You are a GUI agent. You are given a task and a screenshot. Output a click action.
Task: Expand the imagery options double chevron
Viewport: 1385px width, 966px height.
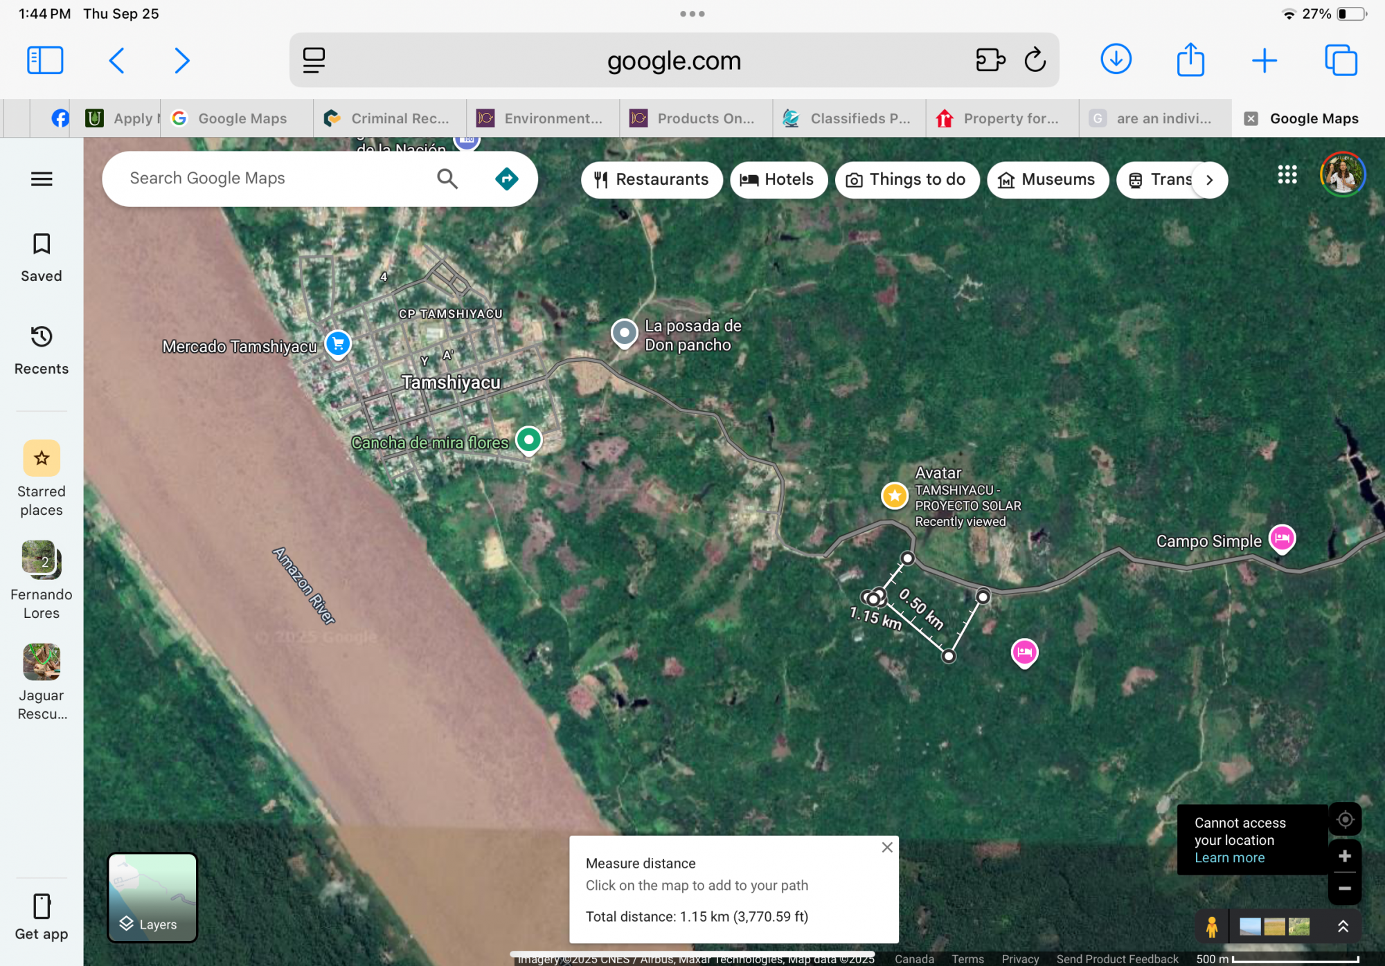coord(1343,927)
